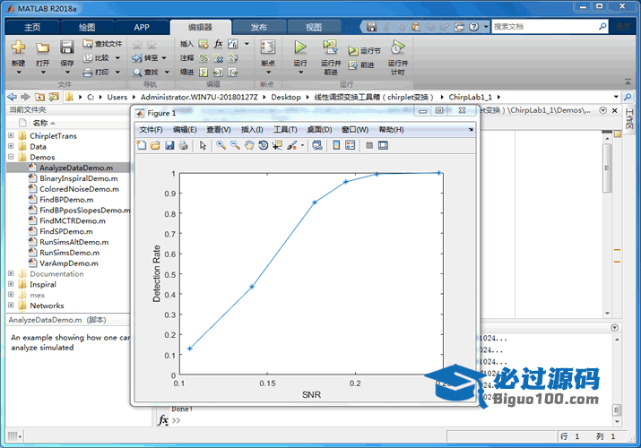Screen dimensions: 641x448
Task: Click Run and Time (运行并计时) icon
Action: (397, 47)
